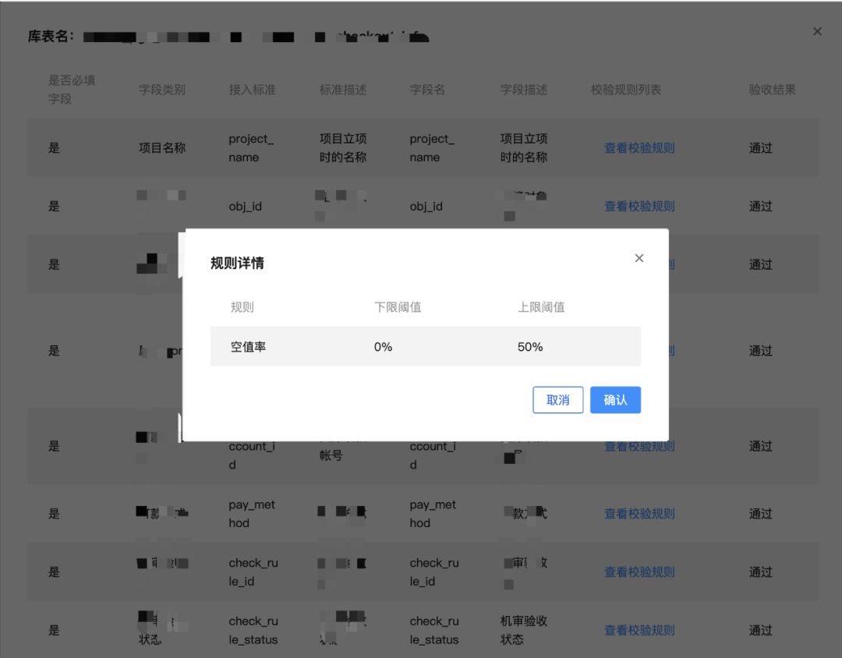This screenshot has width=842, height=658.
Task: Click pay_method in the 字段名 column
Action: pyautogui.click(x=433, y=514)
